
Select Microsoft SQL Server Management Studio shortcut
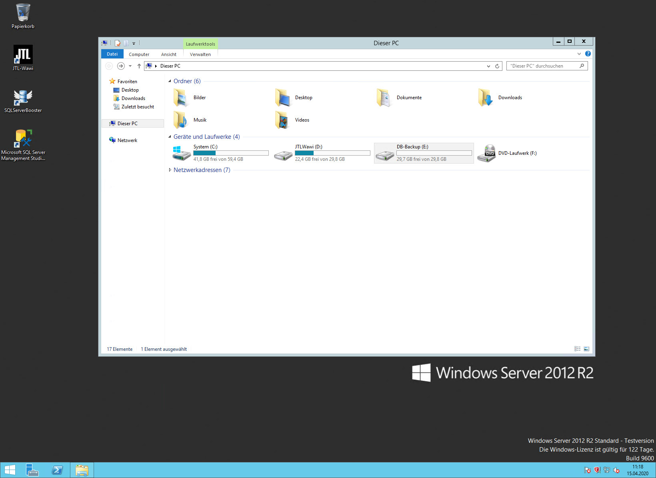tap(23, 145)
